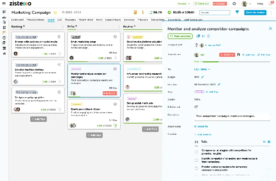Open the Backlog column three-dot menu
This screenshot has width=276, height=181.
coord(63,27)
